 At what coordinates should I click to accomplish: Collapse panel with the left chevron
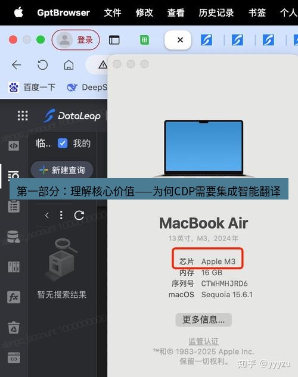pos(47,215)
